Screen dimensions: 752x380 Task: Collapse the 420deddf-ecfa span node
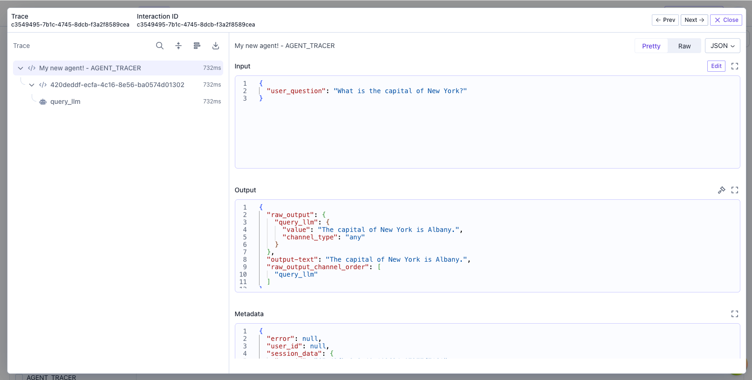(x=32, y=85)
